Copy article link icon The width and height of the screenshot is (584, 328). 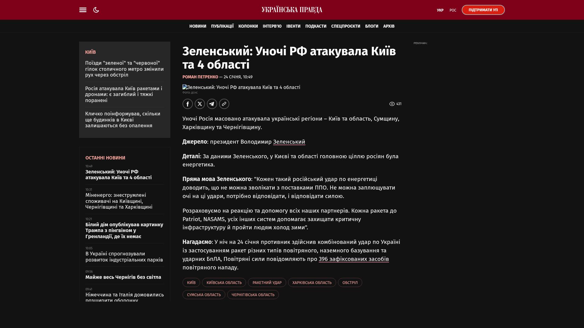(224, 104)
